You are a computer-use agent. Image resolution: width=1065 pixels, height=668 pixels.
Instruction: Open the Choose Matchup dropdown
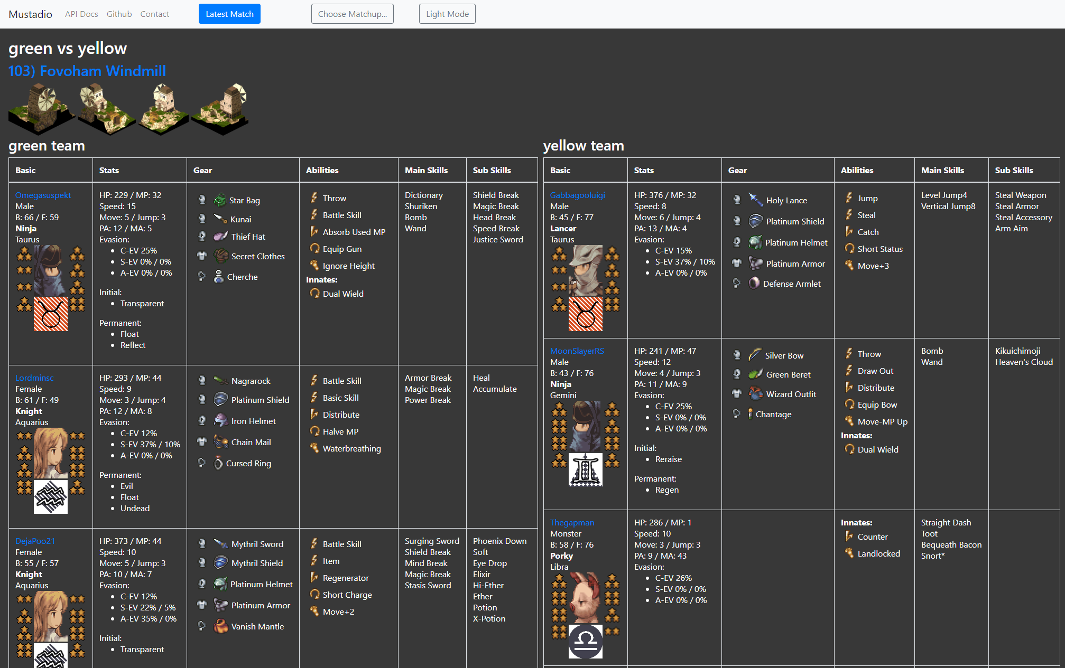pos(352,14)
